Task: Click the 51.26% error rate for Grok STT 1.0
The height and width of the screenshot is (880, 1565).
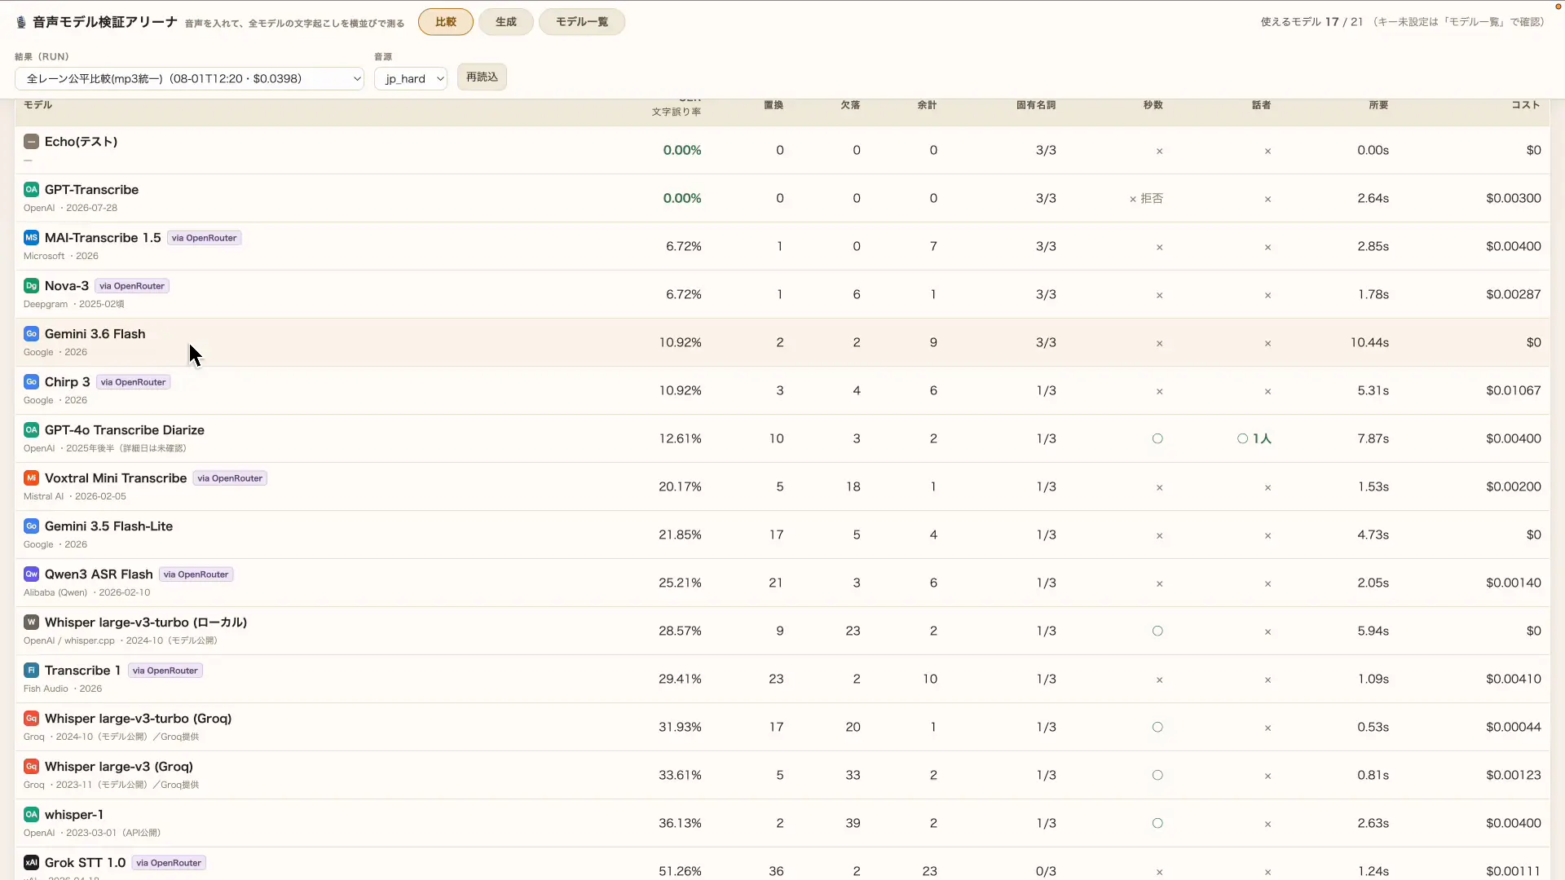Action: click(x=680, y=872)
